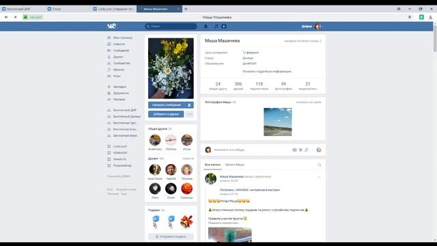Image resolution: width=437 pixels, height=246 pixels.
Task: Open the bell gift image
Action: [x=186, y=221]
